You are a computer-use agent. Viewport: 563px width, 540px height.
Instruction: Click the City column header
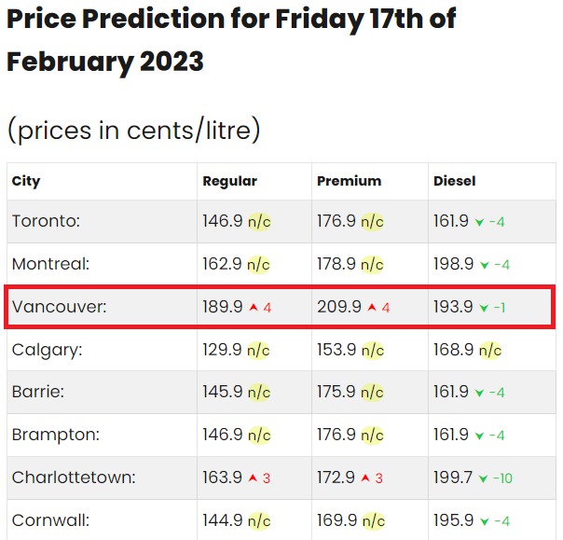[26, 182]
